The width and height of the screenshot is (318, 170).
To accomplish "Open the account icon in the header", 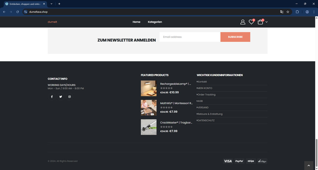I will [x=243, y=22].
